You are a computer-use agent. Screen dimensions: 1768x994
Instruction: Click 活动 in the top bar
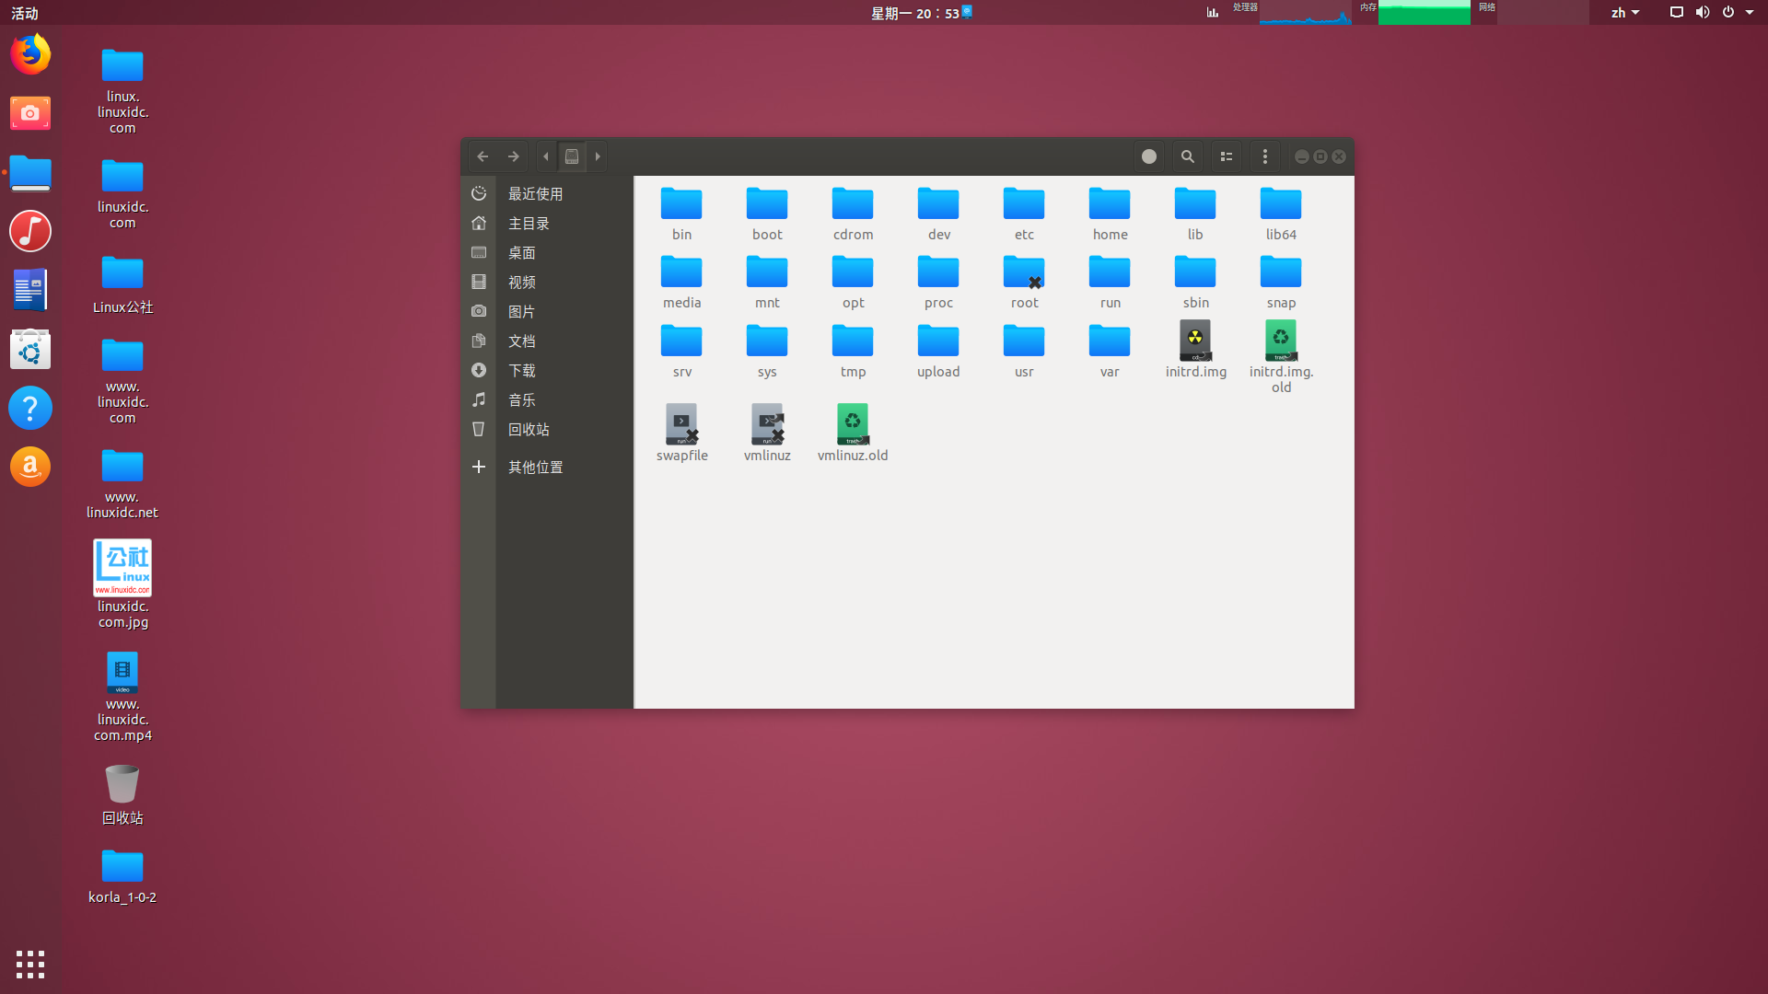[25, 13]
